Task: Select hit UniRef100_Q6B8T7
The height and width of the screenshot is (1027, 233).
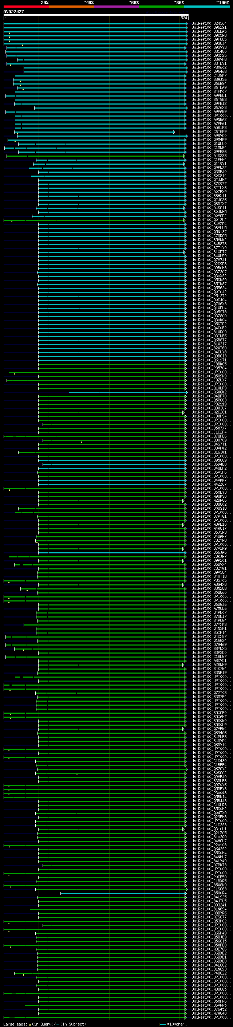Action: click(x=209, y=341)
